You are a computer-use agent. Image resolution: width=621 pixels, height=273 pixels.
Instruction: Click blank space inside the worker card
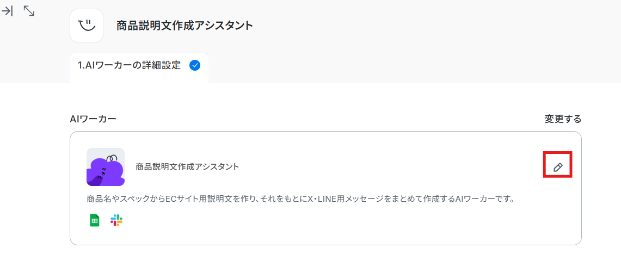coord(381,163)
